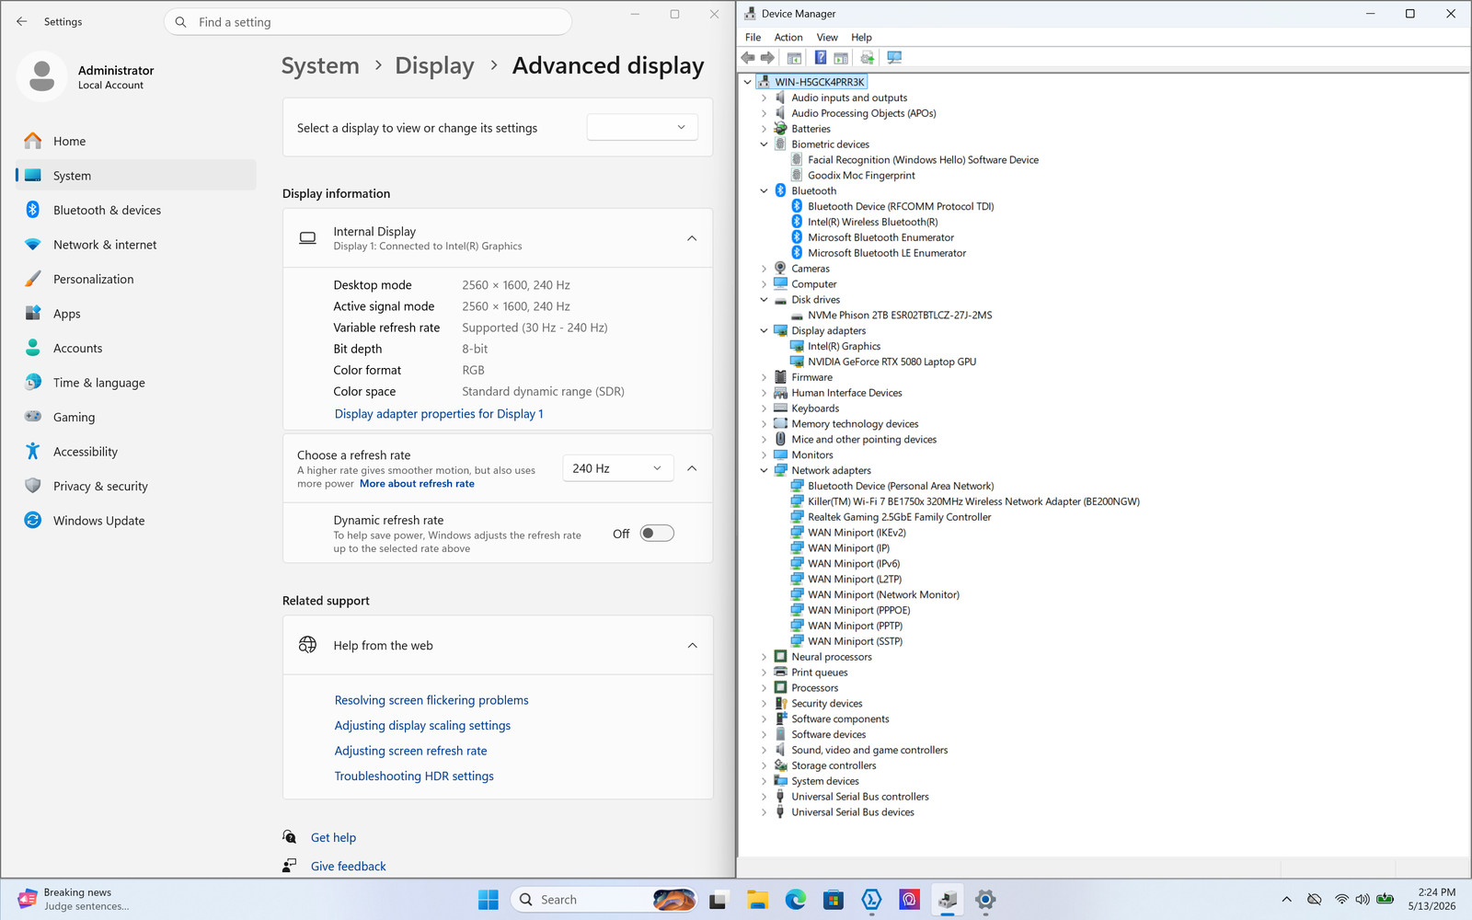
Task: Click the Find a setting search box
Action: (368, 22)
